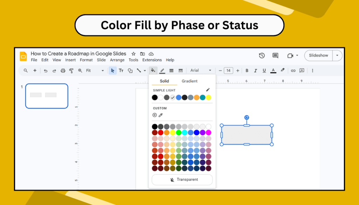Click the search menus magnifier icon
The image size is (359, 205).
pos(26,71)
